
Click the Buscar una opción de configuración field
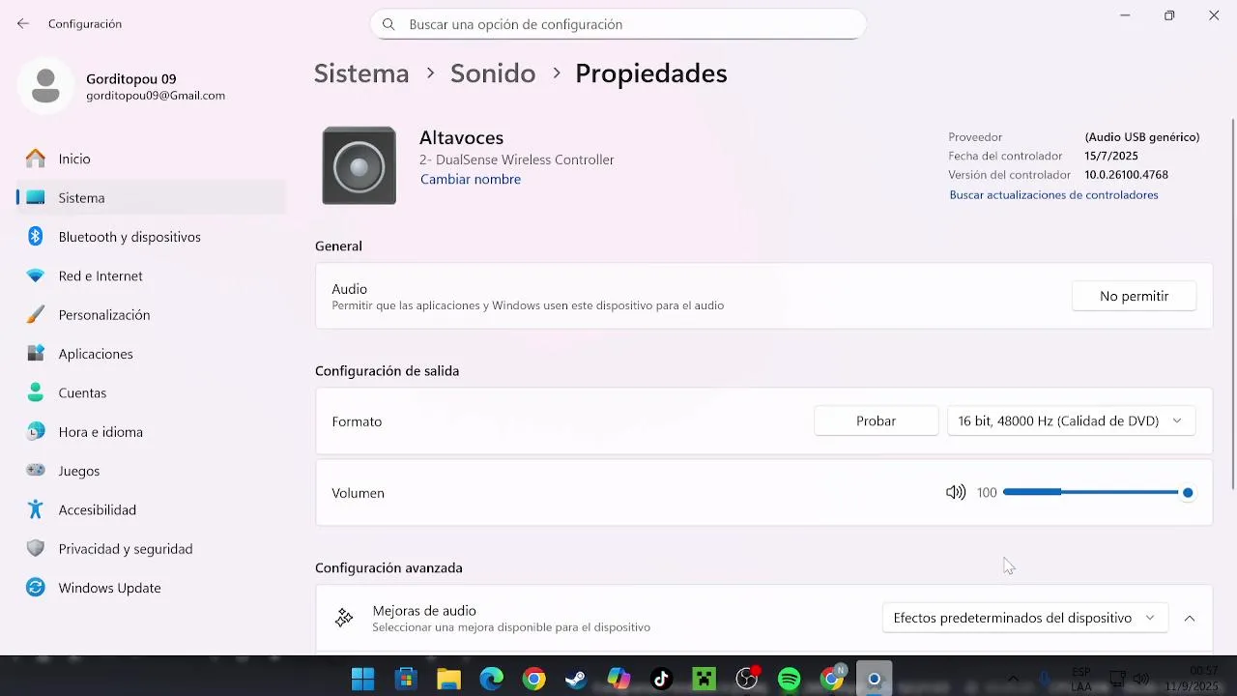618,24
